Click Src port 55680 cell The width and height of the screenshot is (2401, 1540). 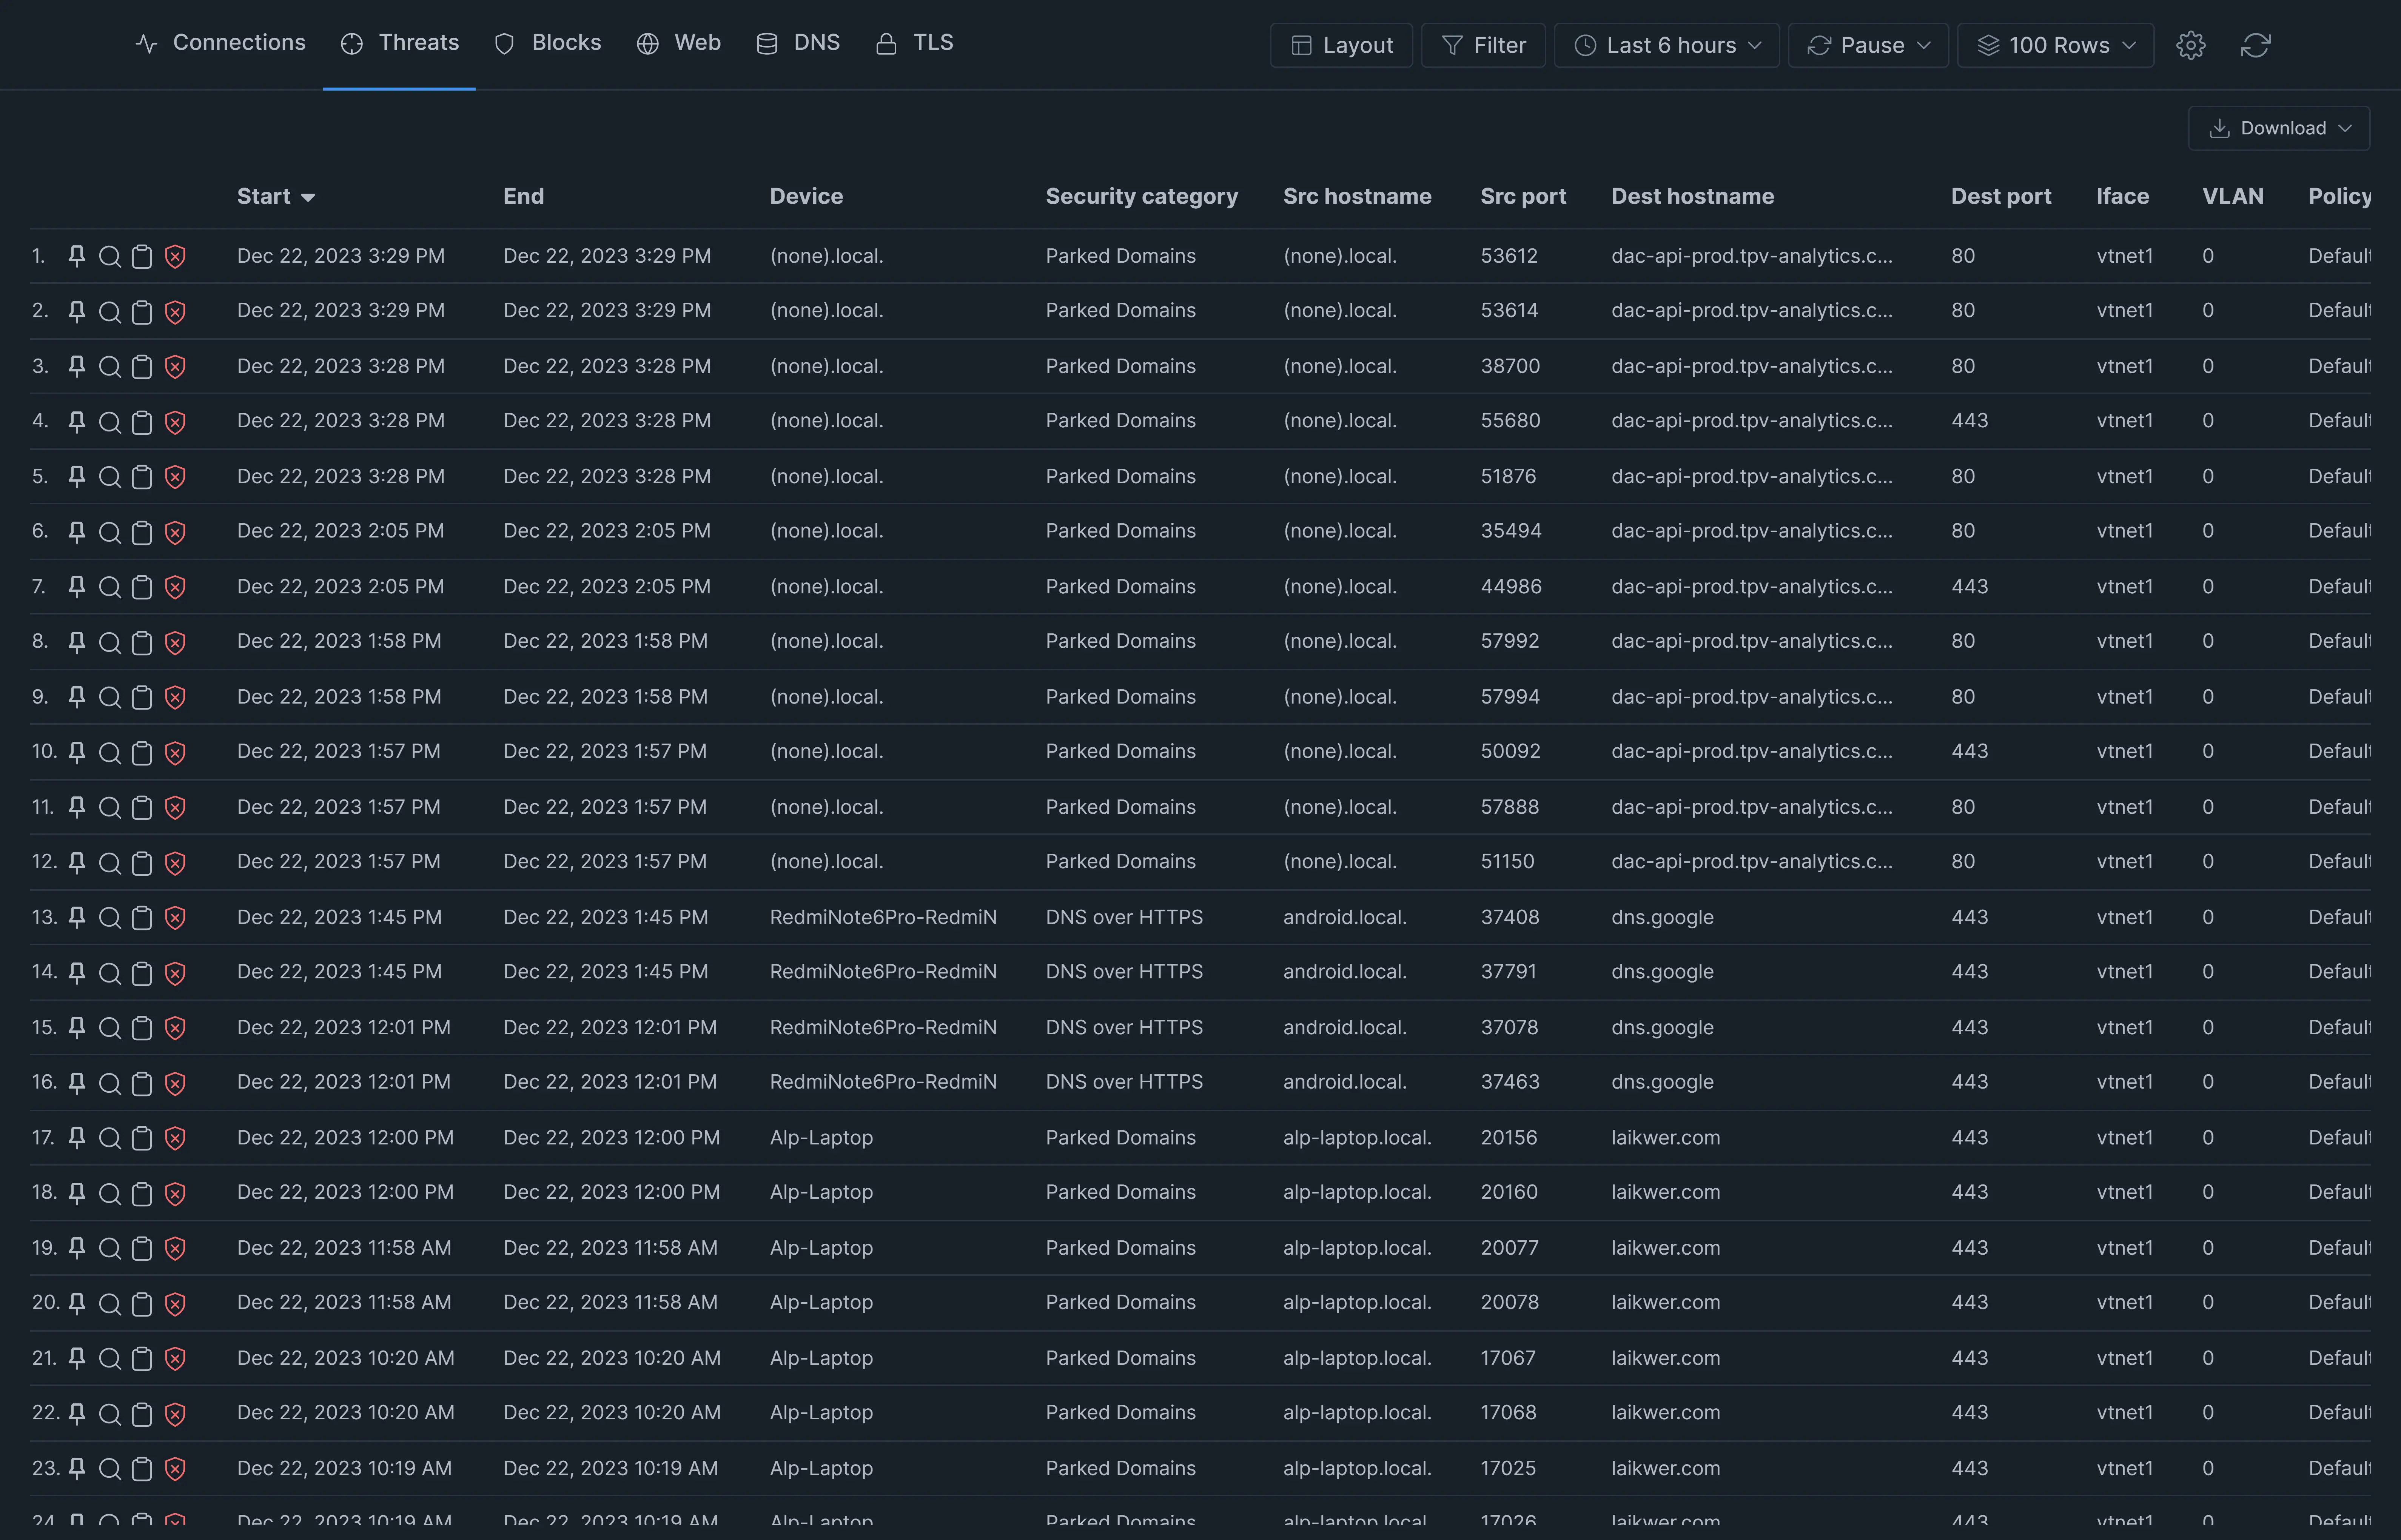[x=1510, y=421]
